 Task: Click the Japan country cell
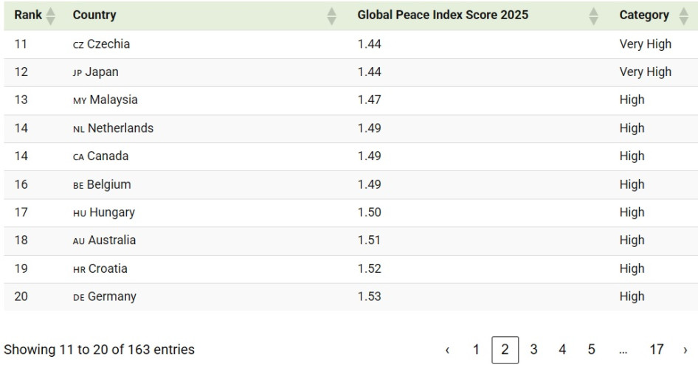[x=101, y=72]
